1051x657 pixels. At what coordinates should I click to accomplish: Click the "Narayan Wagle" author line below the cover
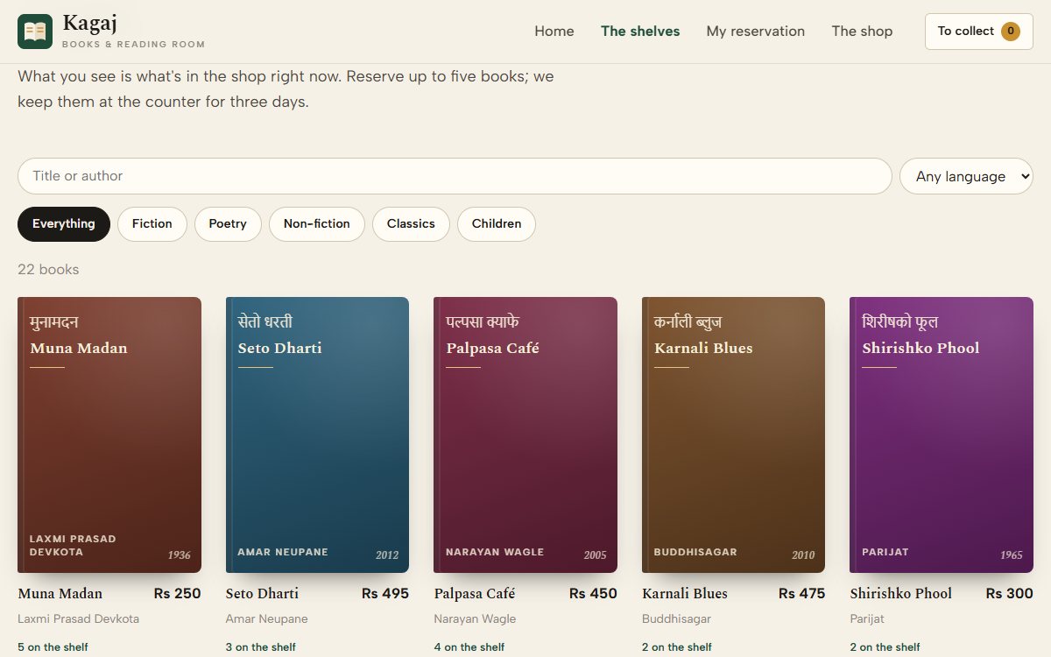(x=475, y=619)
